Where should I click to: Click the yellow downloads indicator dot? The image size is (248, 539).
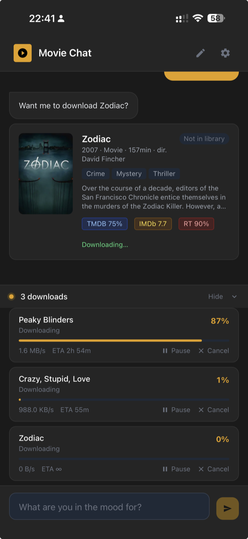[x=12, y=296]
